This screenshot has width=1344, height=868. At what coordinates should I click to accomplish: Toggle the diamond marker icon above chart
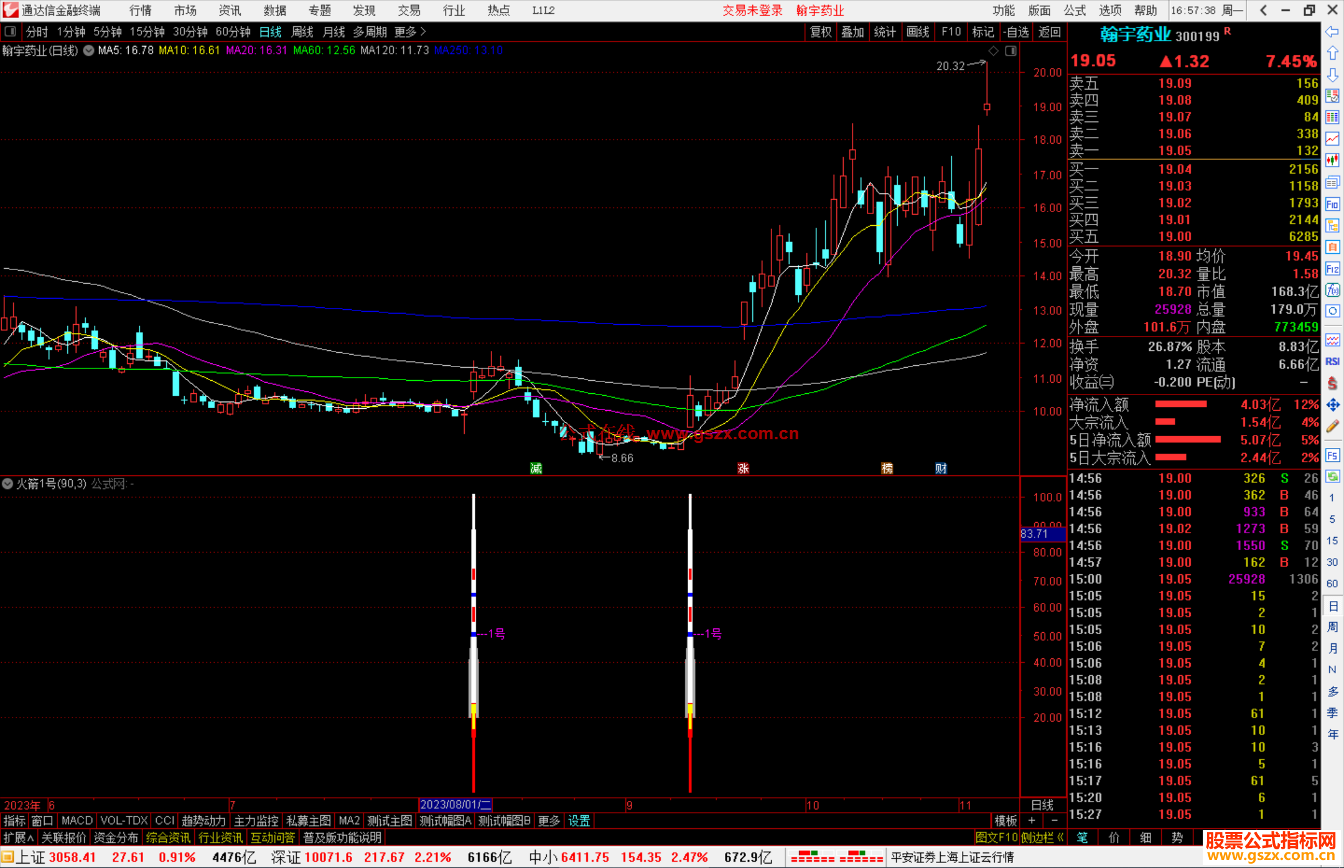coord(994,51)
